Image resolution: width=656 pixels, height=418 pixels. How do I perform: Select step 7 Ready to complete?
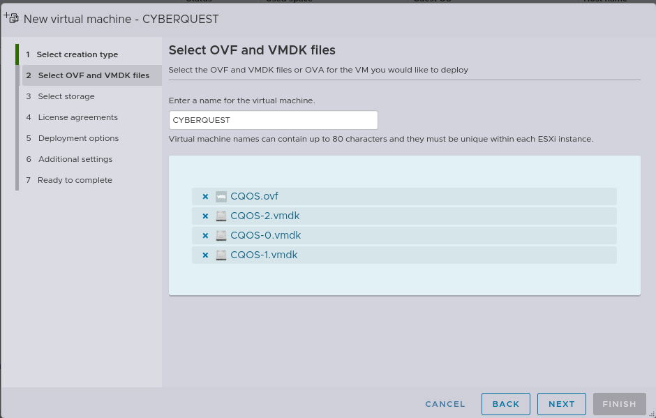coord(75,180)
